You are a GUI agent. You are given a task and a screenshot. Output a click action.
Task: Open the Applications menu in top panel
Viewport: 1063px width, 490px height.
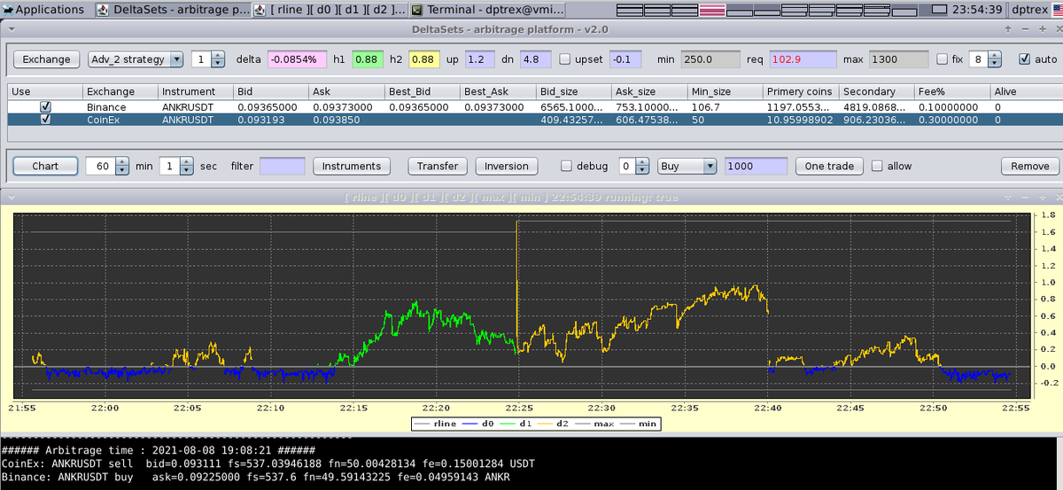click(x=44, y=10)
